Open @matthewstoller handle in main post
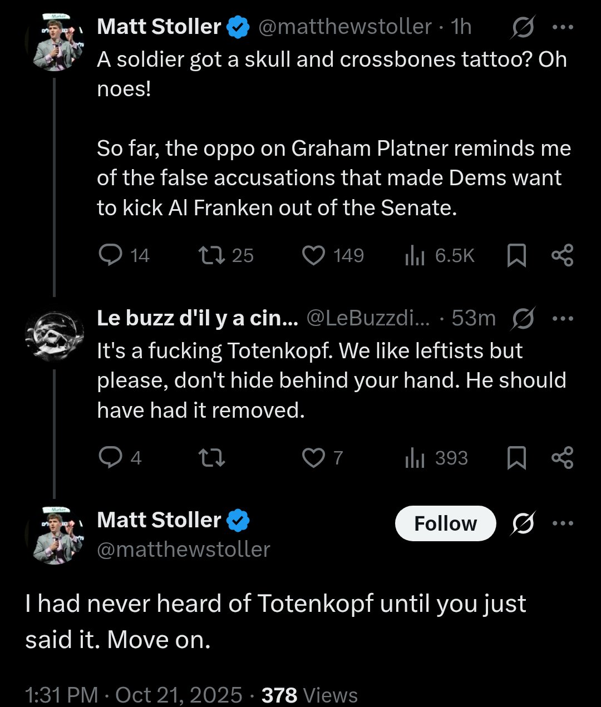This screenshot has height=707, width=601. click(184, 550)
